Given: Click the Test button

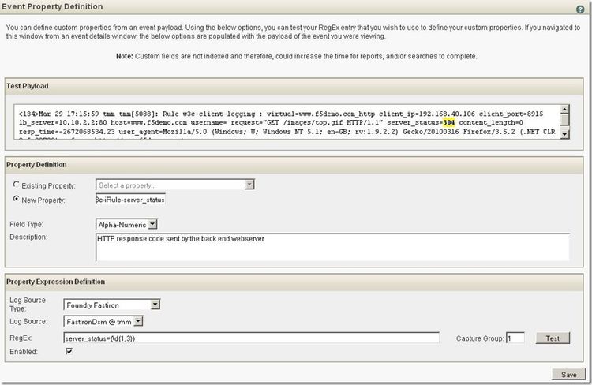Looking at the screenshot, I should pyautogui.click(x=553, y=338).
